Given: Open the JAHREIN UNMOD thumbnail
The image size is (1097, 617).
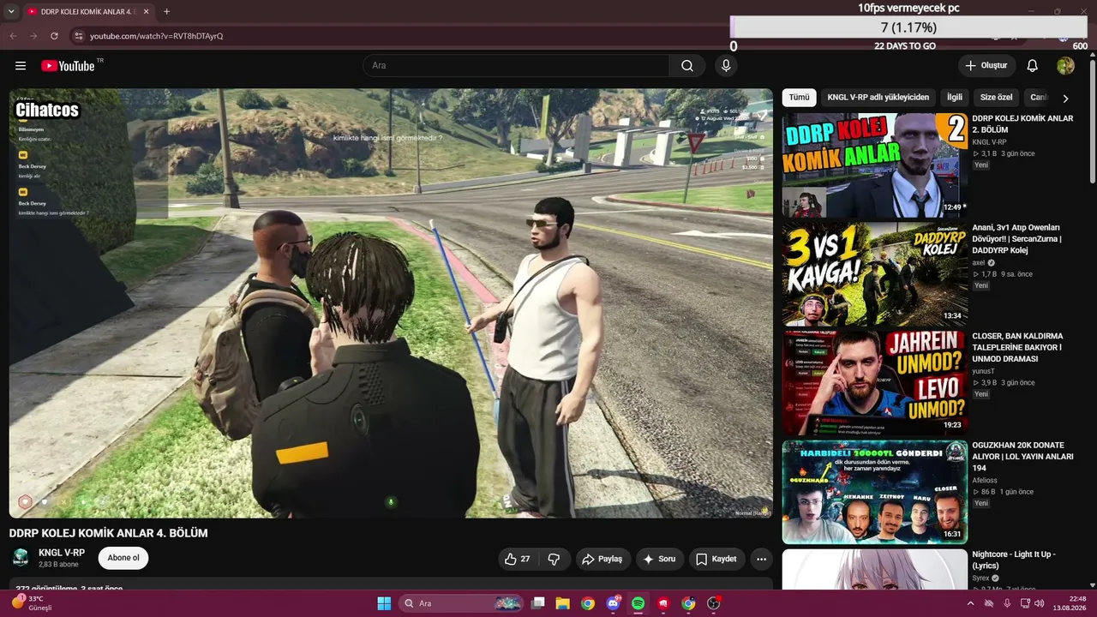Looking at the screenshot, I should [875, 383].
